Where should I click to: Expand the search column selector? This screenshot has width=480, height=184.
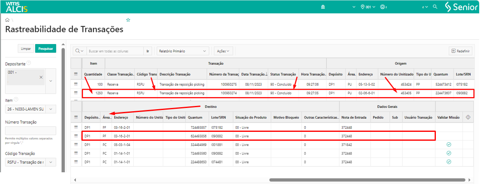click(x=79, y=51)
